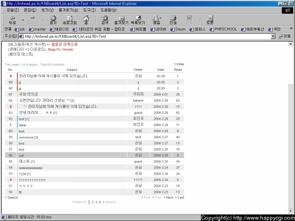Go to page 3 of the board
Image resolution: width=295 pixels, height=221 pixels.
[x=96, y=202]
